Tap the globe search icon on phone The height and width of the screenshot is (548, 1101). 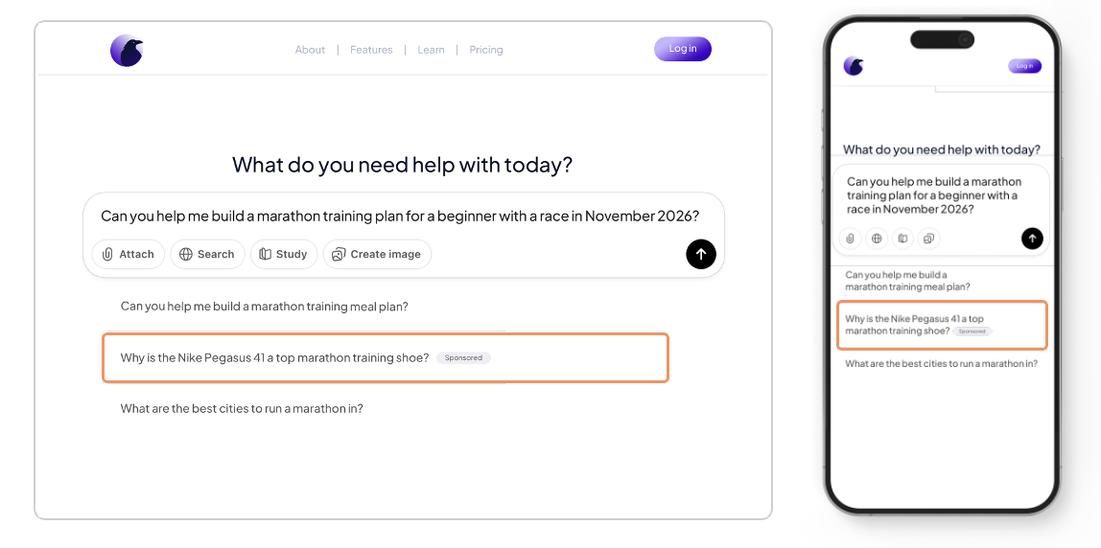(876, 238)
